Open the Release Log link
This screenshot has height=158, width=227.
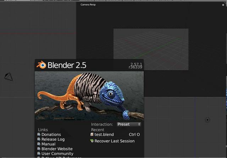tap(51, 139)
